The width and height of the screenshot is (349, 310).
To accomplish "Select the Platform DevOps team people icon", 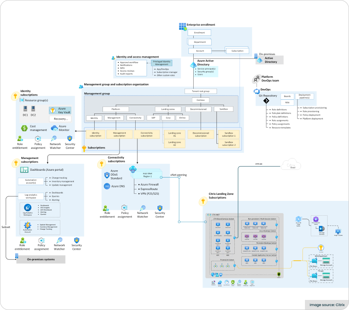I will tap(257, 79).
